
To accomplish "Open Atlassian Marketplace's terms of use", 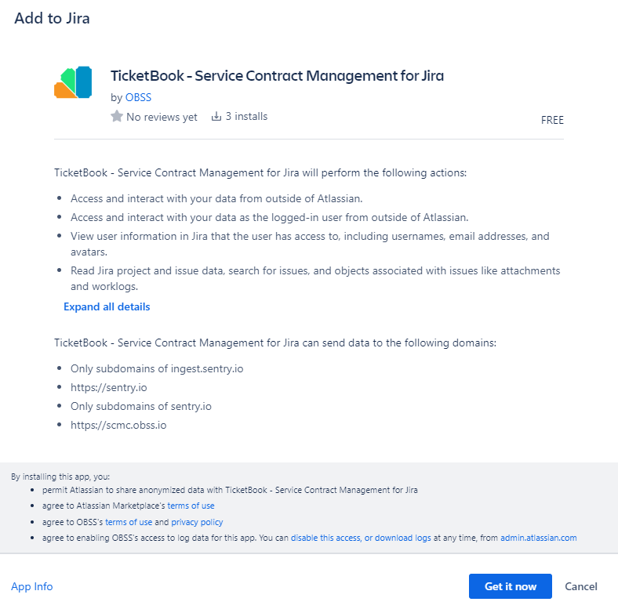I will 191,506.
